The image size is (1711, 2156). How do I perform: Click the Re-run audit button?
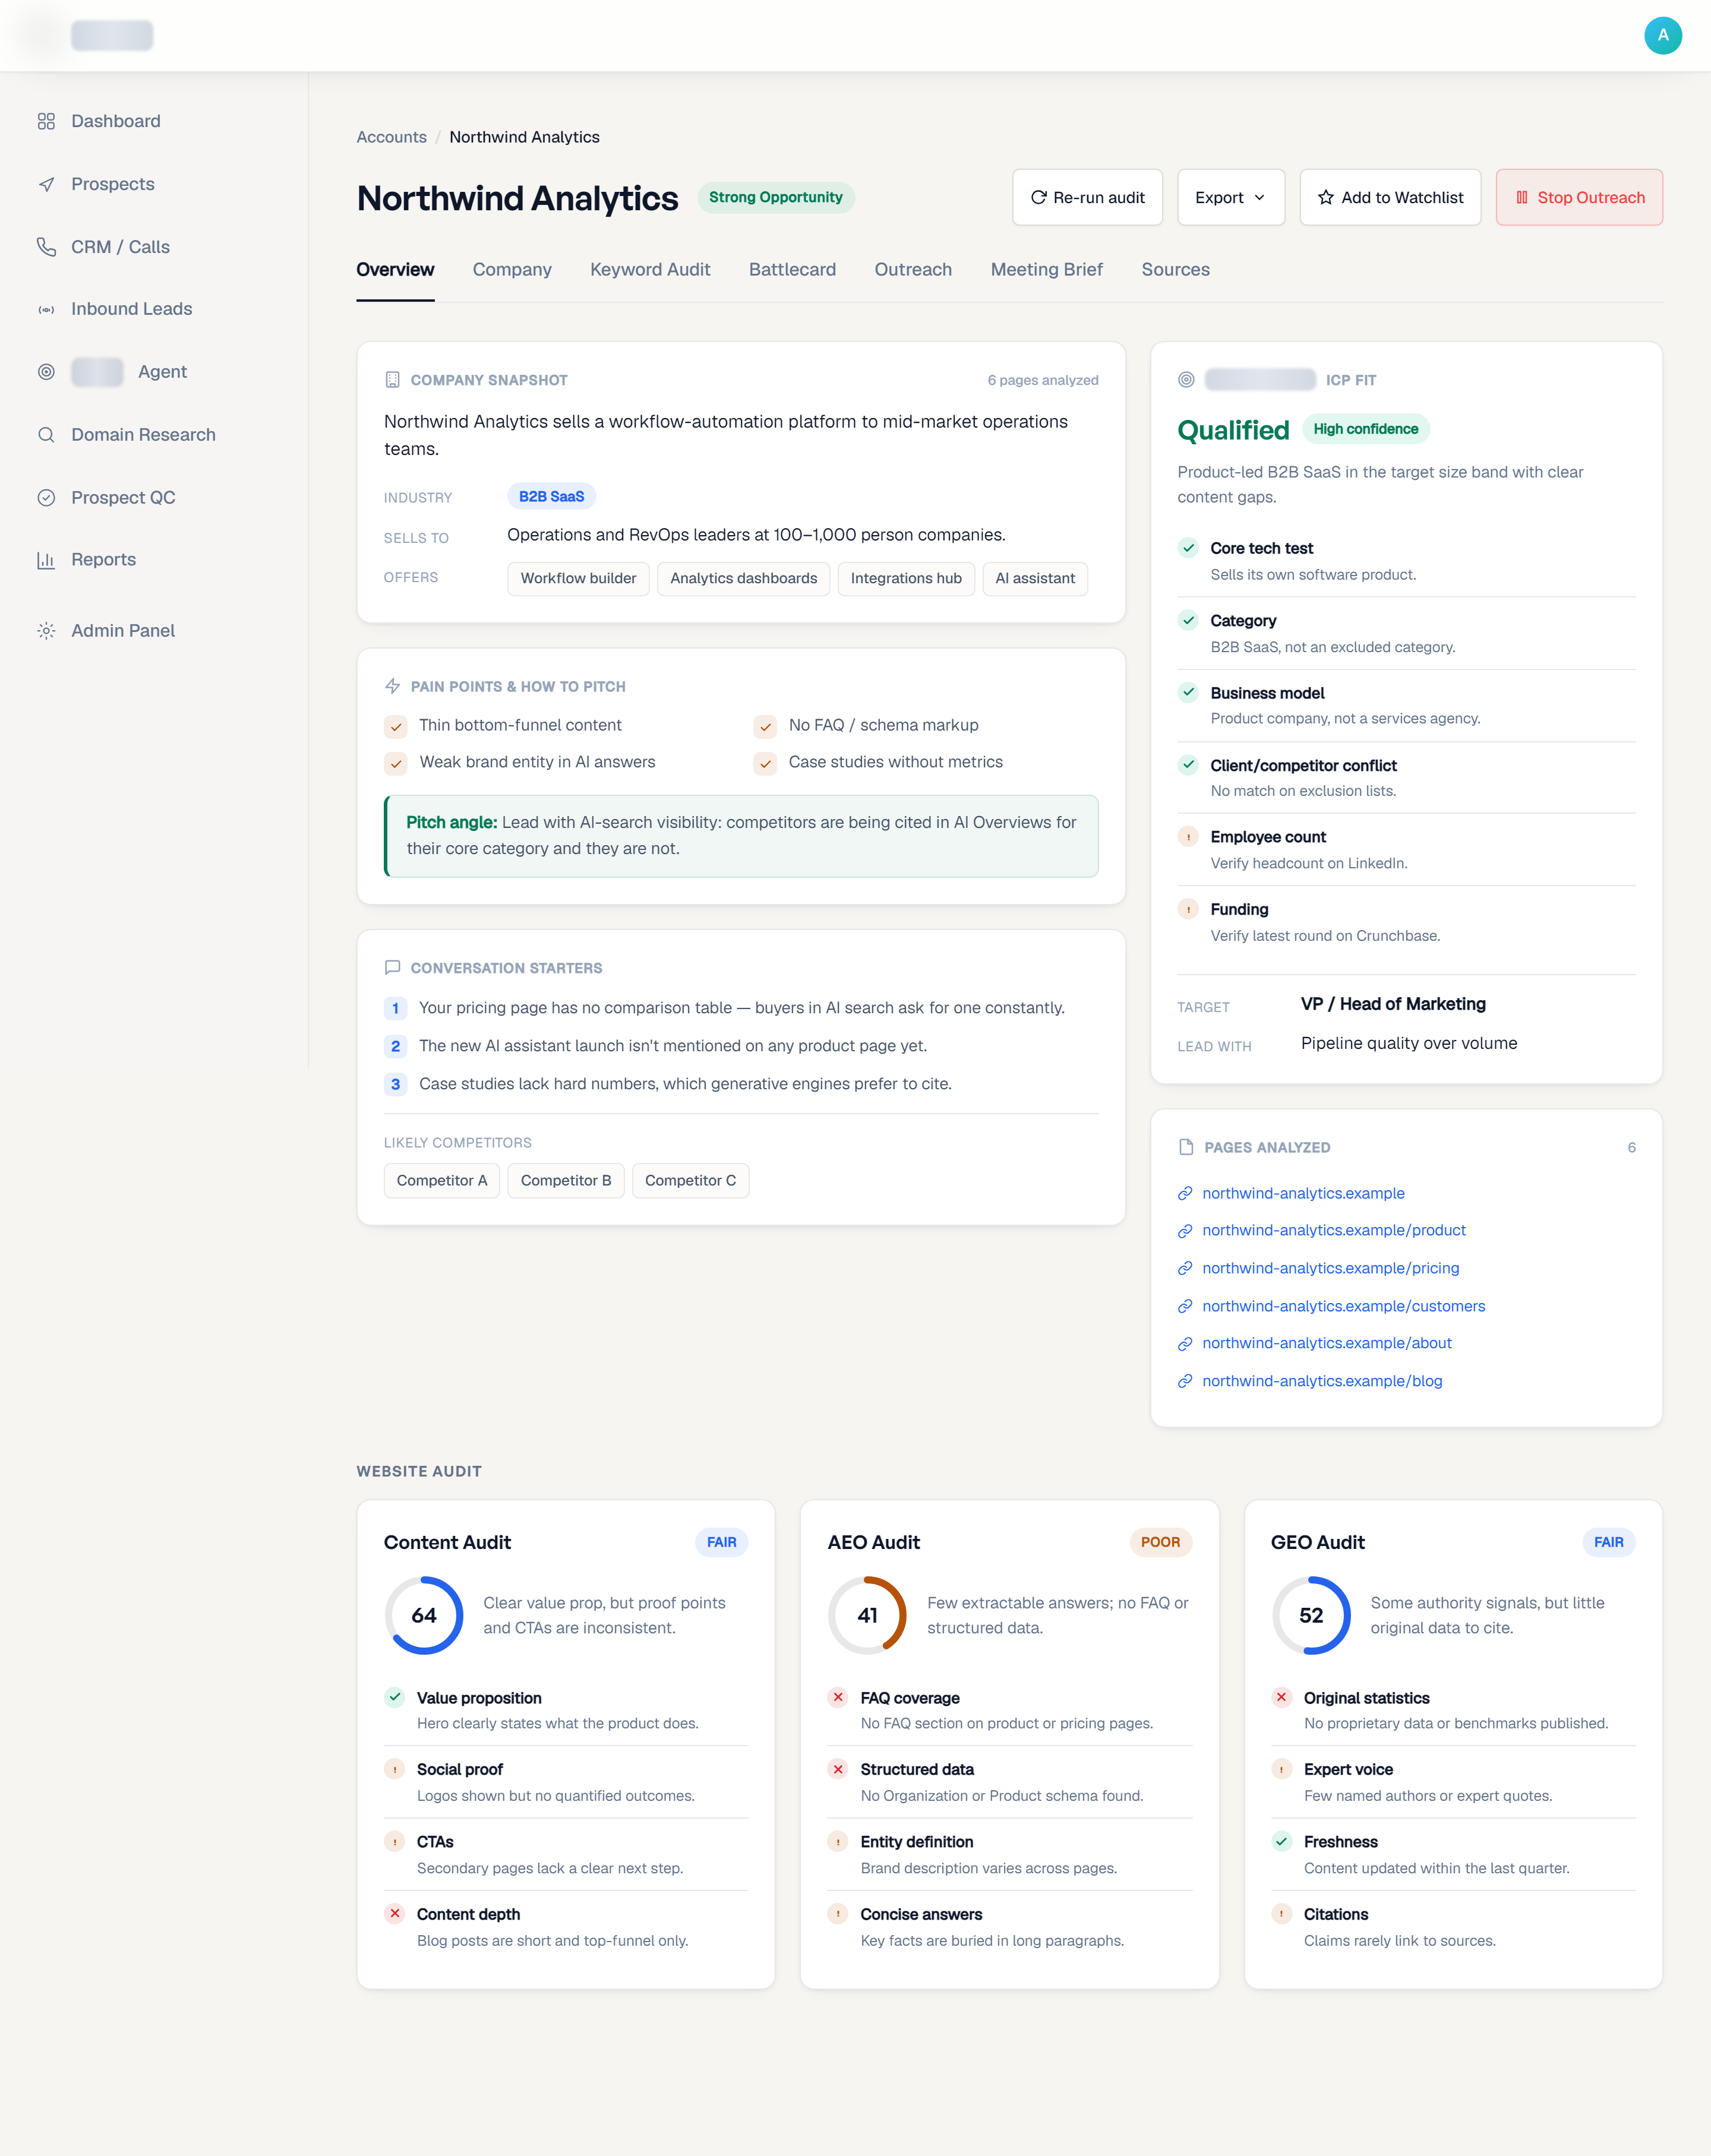[1087, 197]
